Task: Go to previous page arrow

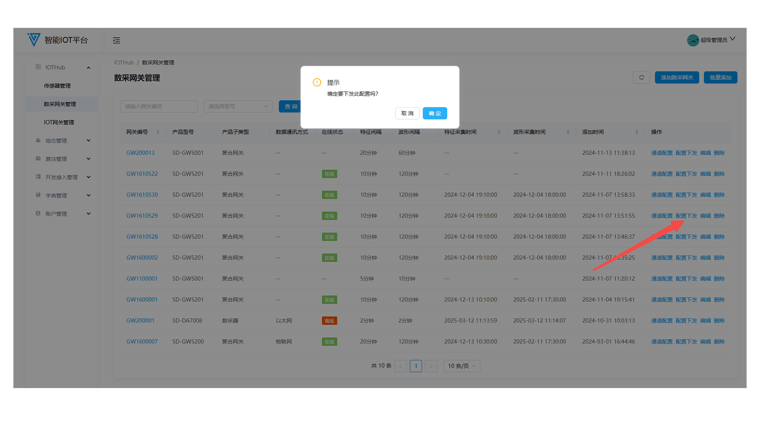Action: tap(401, 366)
